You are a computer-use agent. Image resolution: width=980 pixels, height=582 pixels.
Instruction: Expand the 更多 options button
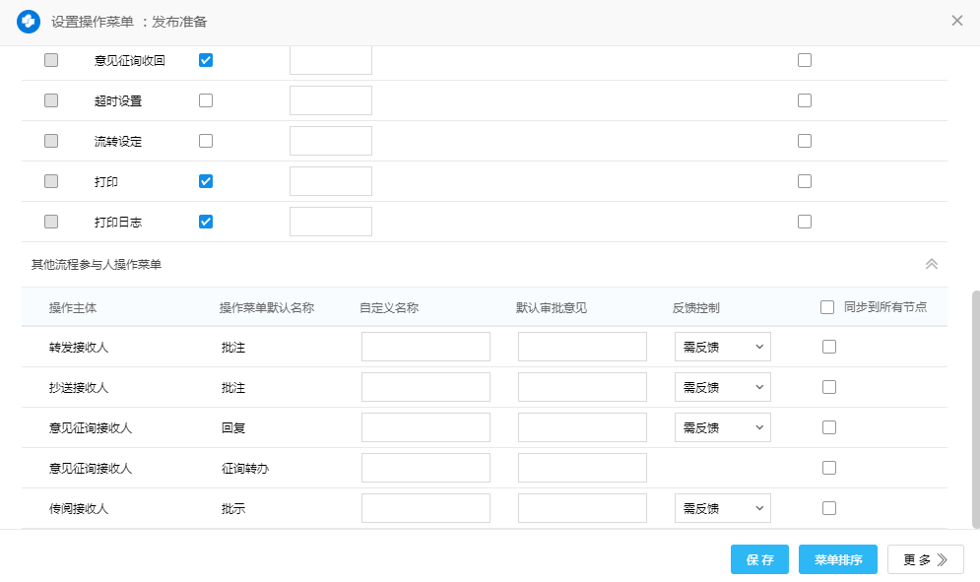(x=925, y=559)
